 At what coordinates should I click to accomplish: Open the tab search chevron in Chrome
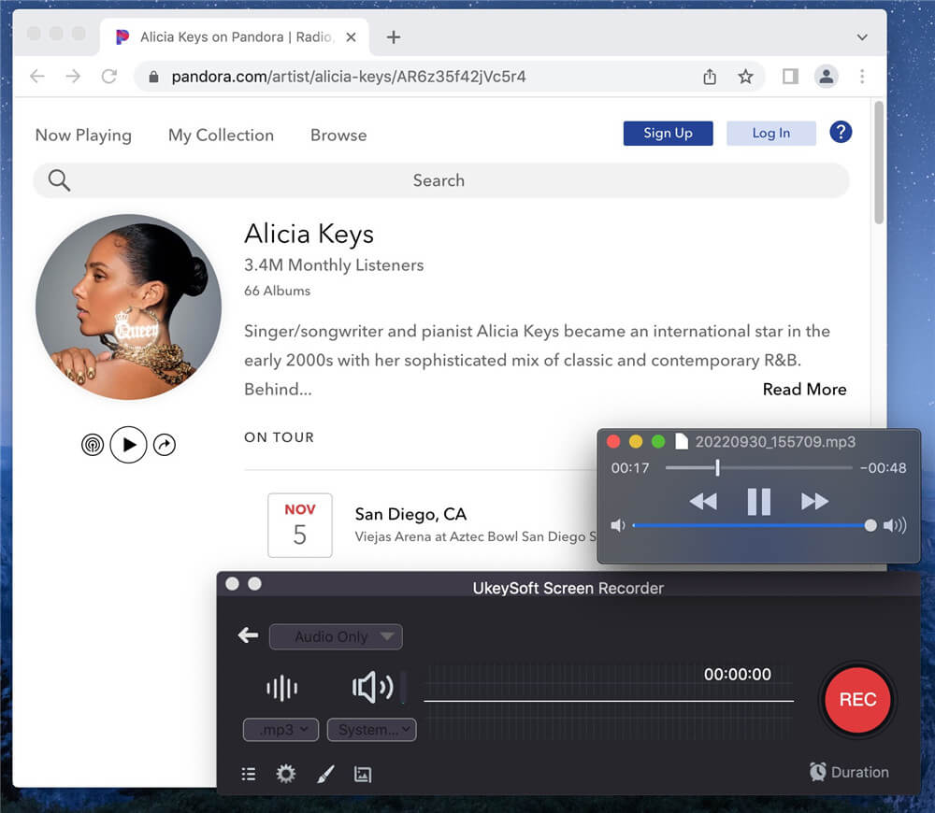862,37
